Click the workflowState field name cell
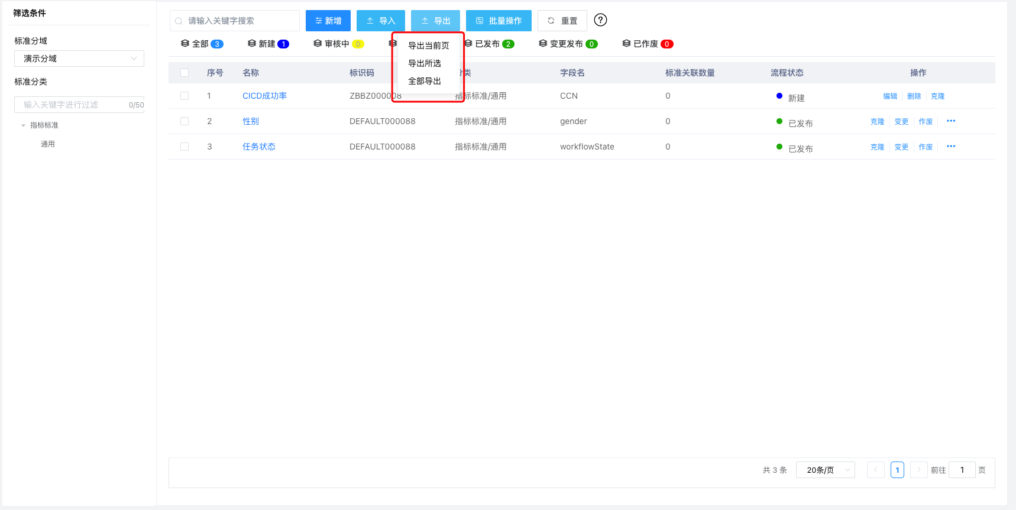Screen dimensions: 1016x510 pyautogui.click(x=587, y=147)
